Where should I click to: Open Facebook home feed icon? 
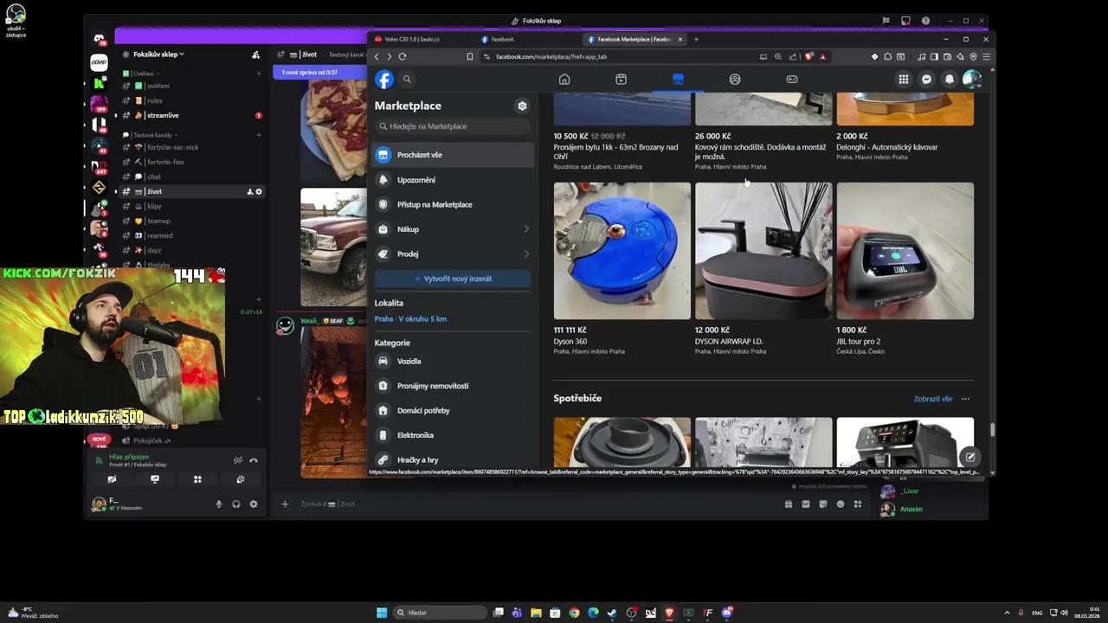tap(564, 80)
